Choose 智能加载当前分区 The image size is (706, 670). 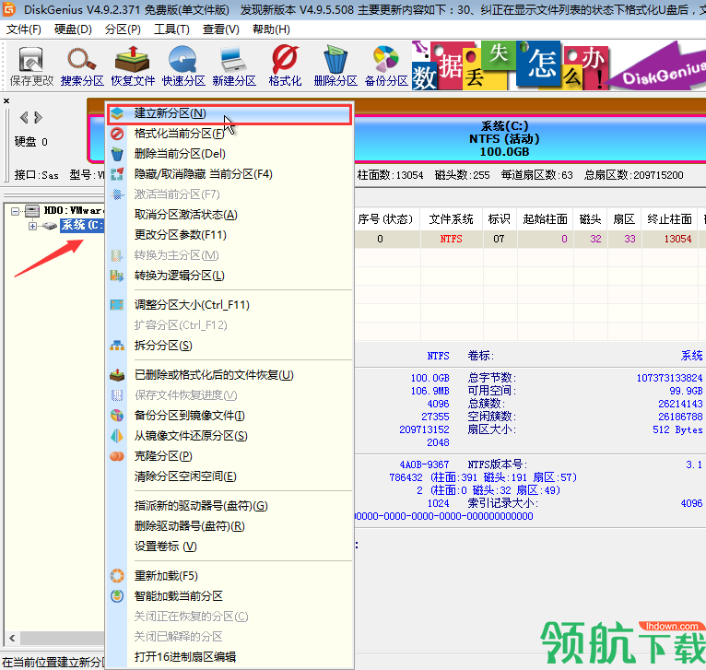point(229,596)
